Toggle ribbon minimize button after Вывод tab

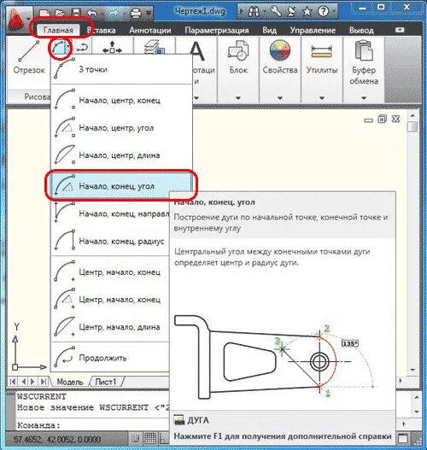[400, 30]
